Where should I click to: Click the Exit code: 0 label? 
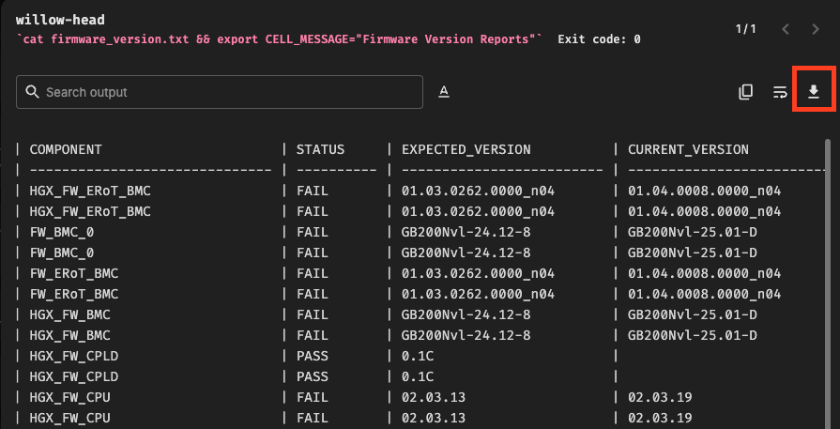click(x=599, y=39)
